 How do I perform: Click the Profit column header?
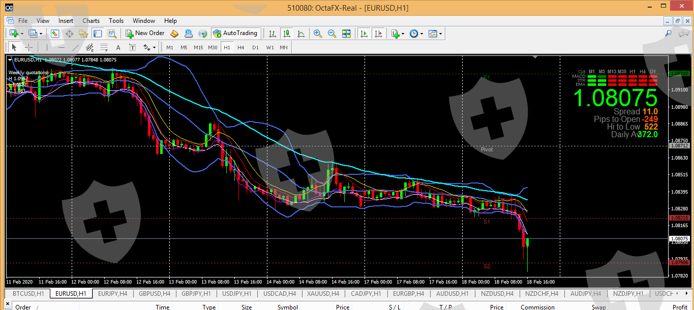click(679, 307)
